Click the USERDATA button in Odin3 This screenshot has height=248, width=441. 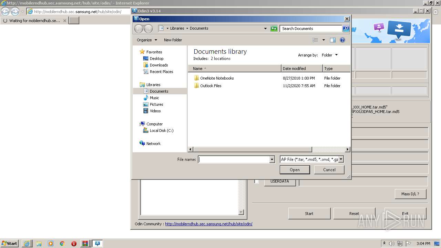point(280,182)
